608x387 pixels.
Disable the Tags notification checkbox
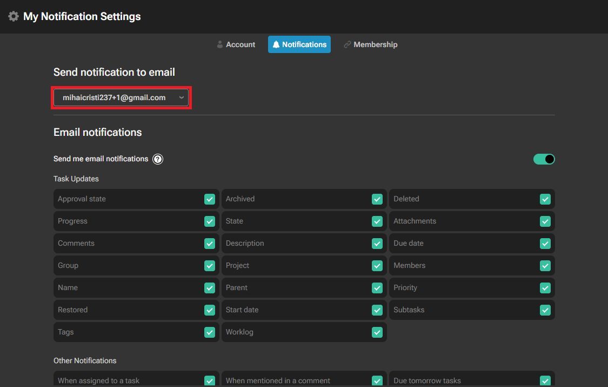click(210, 332)
